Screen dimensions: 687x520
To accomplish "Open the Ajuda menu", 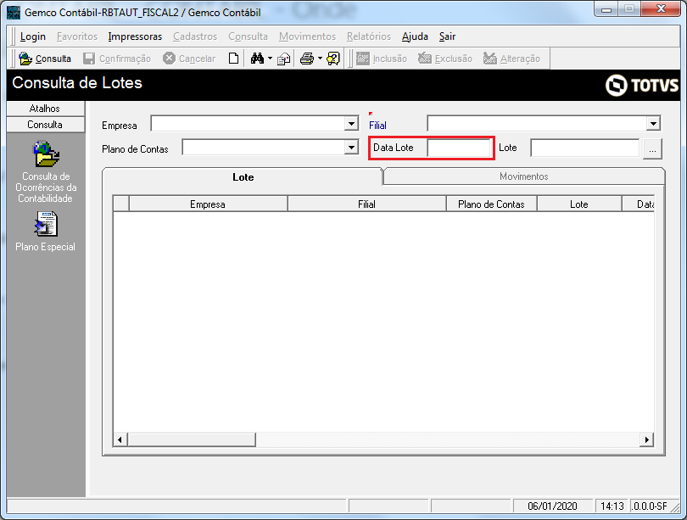I will pyautogui.click(x=415, y=36).
